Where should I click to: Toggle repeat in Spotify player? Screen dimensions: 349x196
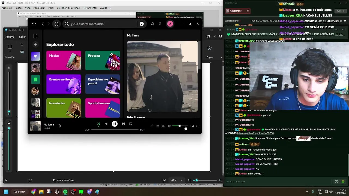(x=131, y=124)
